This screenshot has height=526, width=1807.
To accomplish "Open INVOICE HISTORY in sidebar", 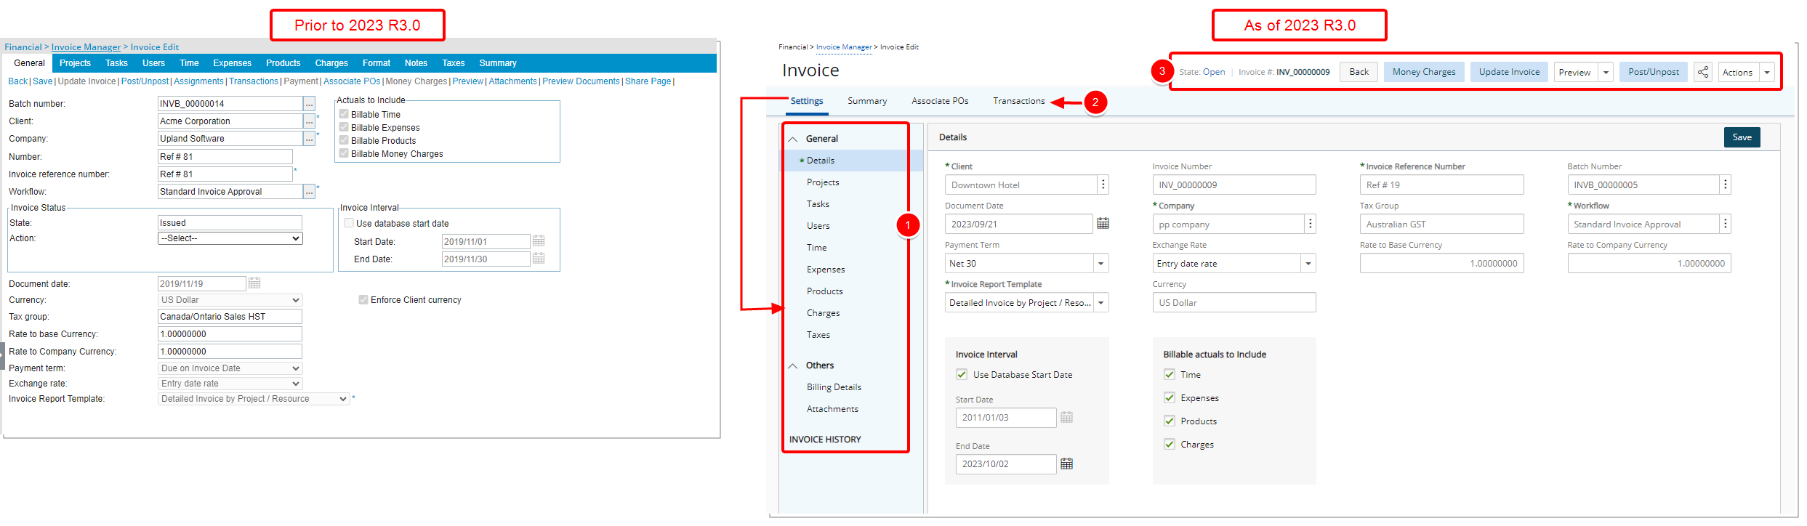I will click(x=825, y=440).
